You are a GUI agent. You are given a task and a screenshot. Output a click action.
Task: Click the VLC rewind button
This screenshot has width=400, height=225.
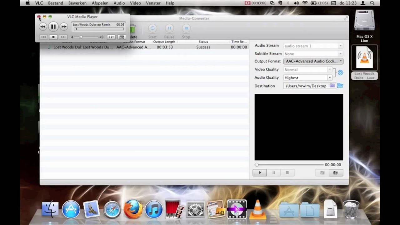click(43, 27)
